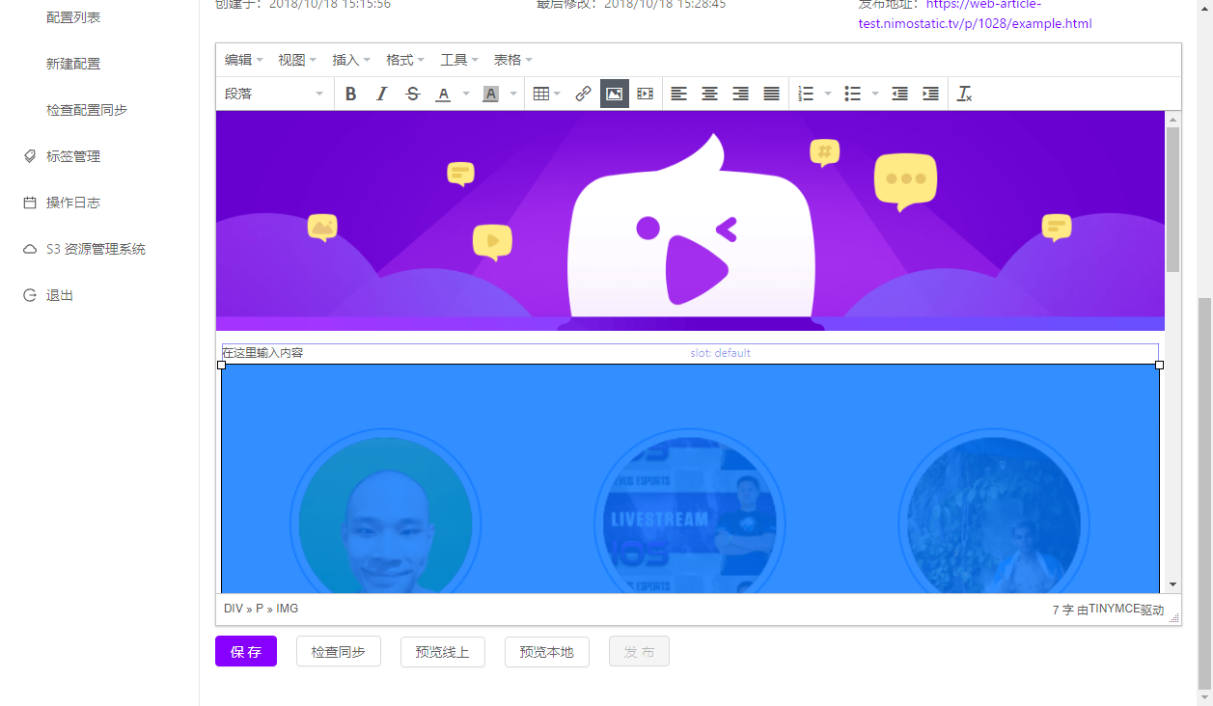Select IMG in the element path

click(x=288, y=609)
